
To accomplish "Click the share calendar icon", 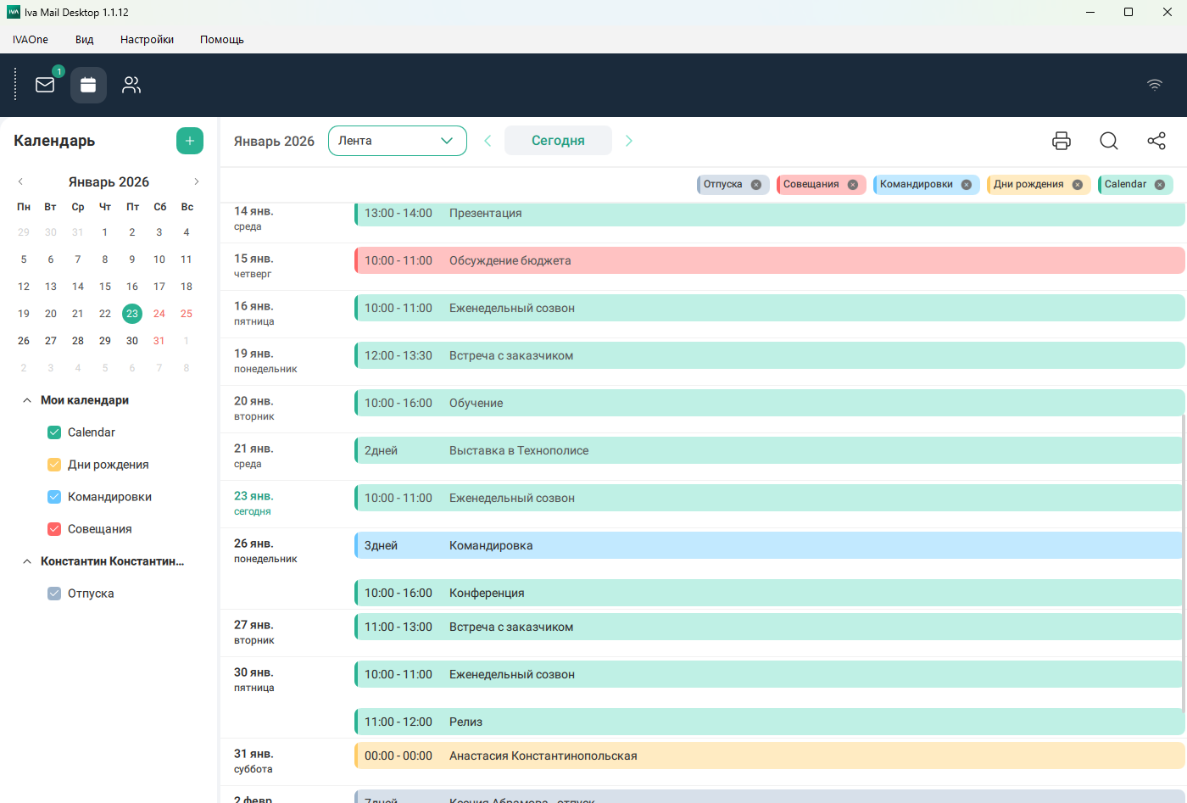I will click(1156, 141).
